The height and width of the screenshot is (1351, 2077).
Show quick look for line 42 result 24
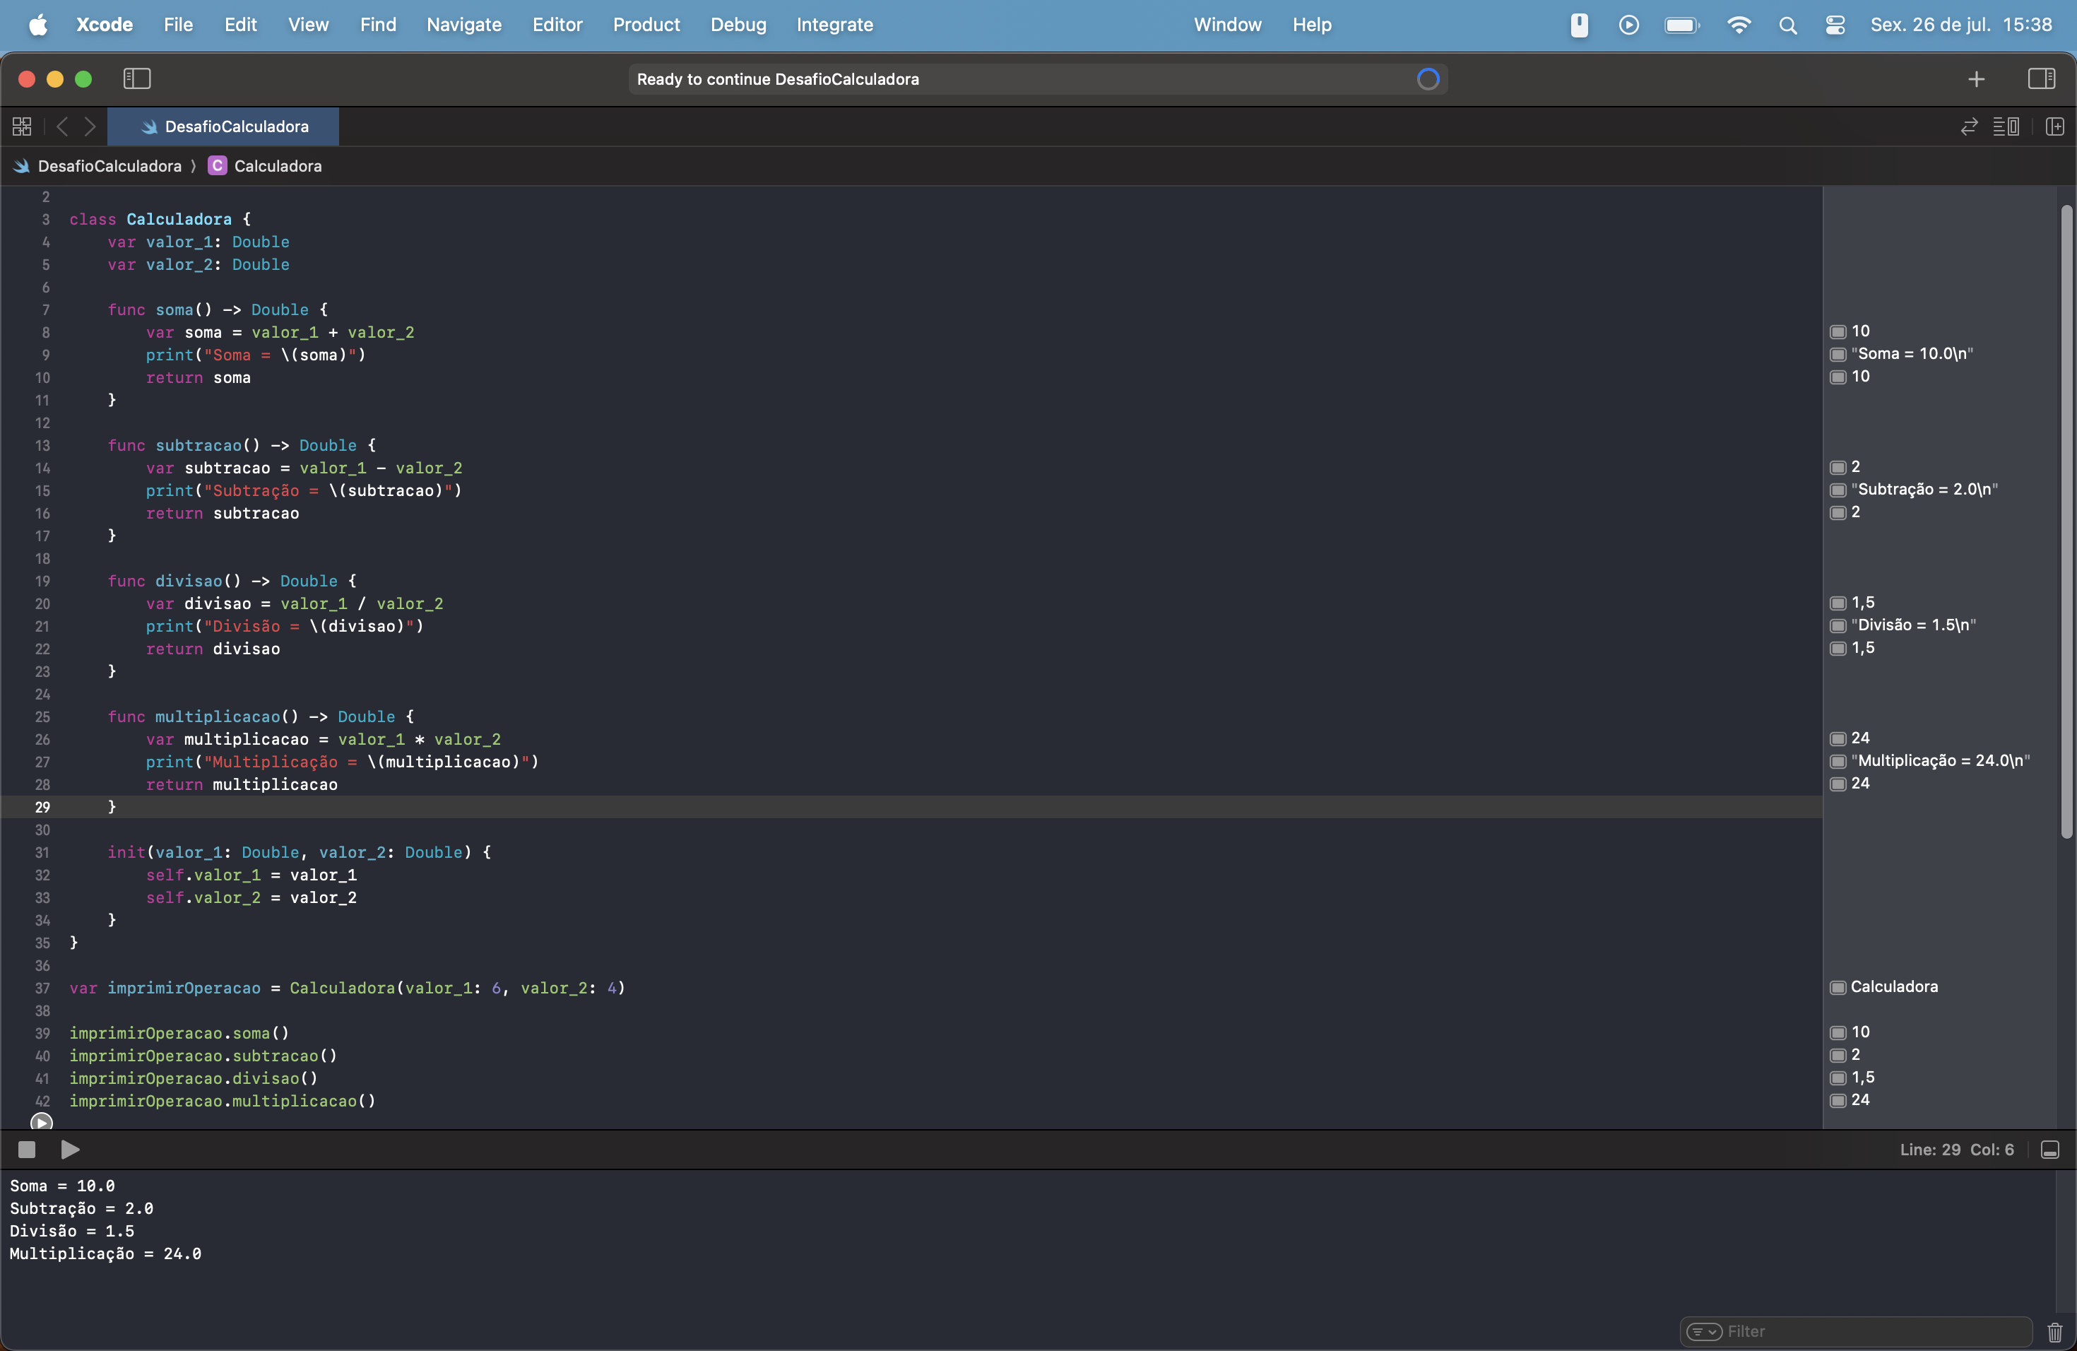(1838, 1101)
